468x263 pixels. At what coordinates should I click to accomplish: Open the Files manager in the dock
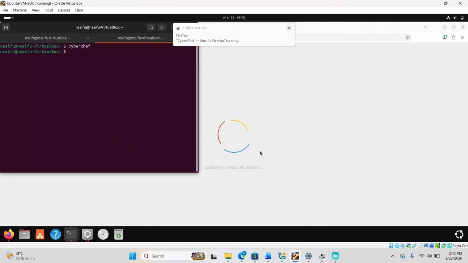pyautogui.click(x=24, y=234)
